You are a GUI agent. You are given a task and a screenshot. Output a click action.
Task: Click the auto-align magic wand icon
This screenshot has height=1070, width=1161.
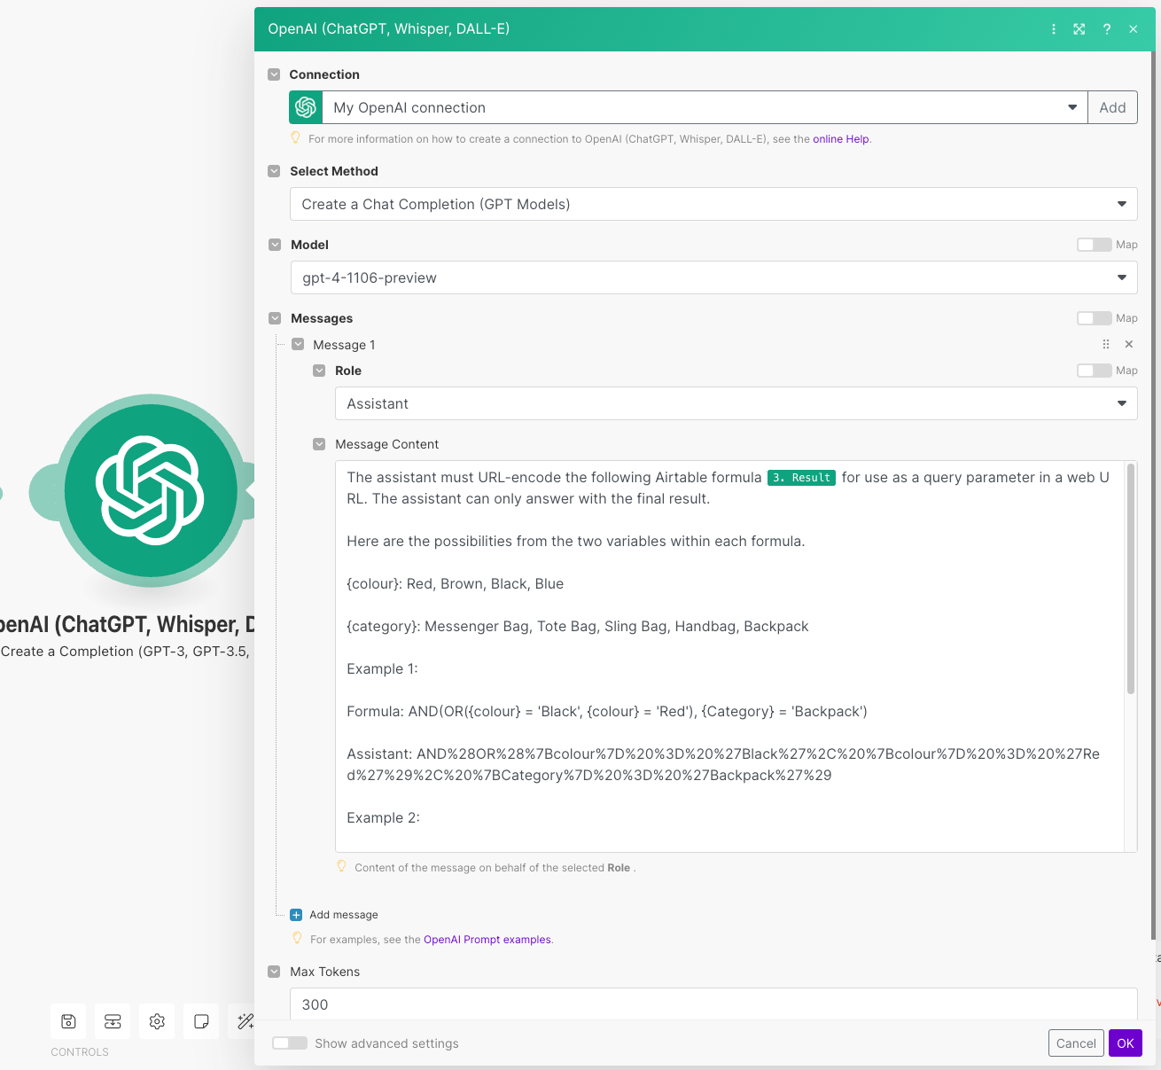(244, 1021)
